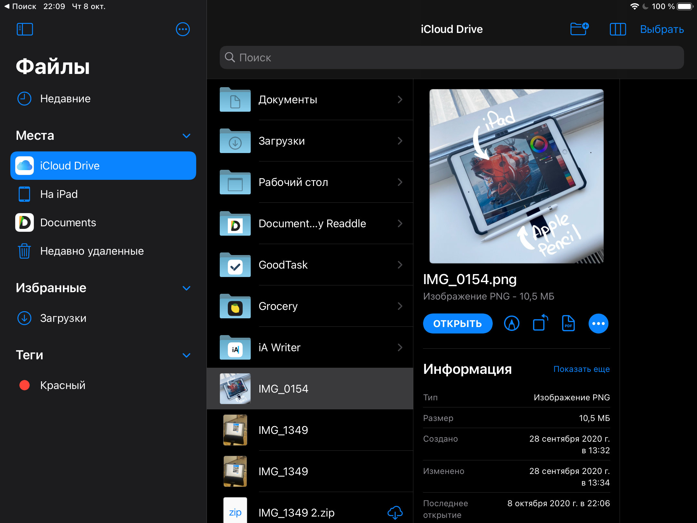Create a new folder with plus icon
This screenshot has height=523, width=697.
(x=579, y=29)
